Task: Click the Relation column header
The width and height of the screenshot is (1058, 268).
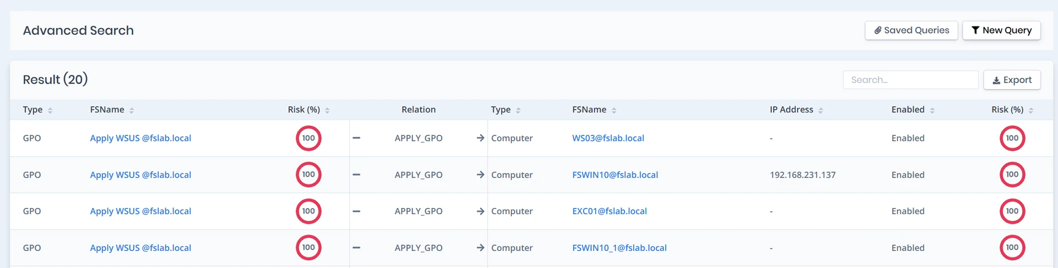Action: point(418,110)
